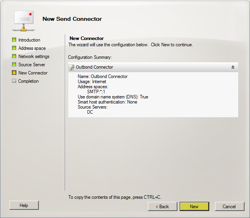This screenshot has height=218, width=250.
Task: Select the New Connector step
Action: (33, 73)
